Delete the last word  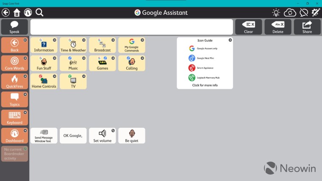click(x=278, y=27)
